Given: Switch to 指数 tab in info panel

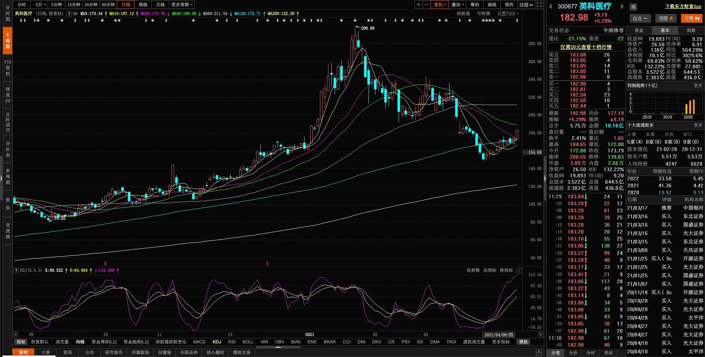Looking at the screenshot, I should pyautogui.click(x=691, y=30).
